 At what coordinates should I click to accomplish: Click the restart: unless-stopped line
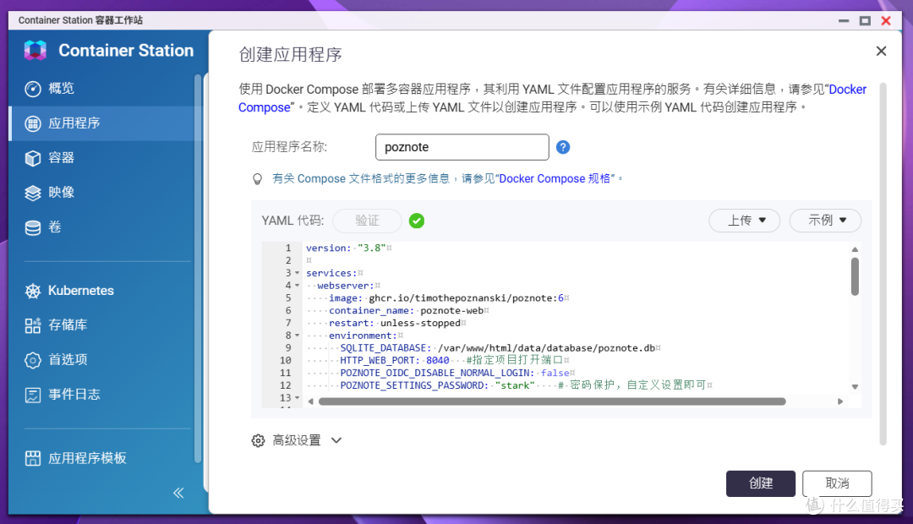click(395, 323)
